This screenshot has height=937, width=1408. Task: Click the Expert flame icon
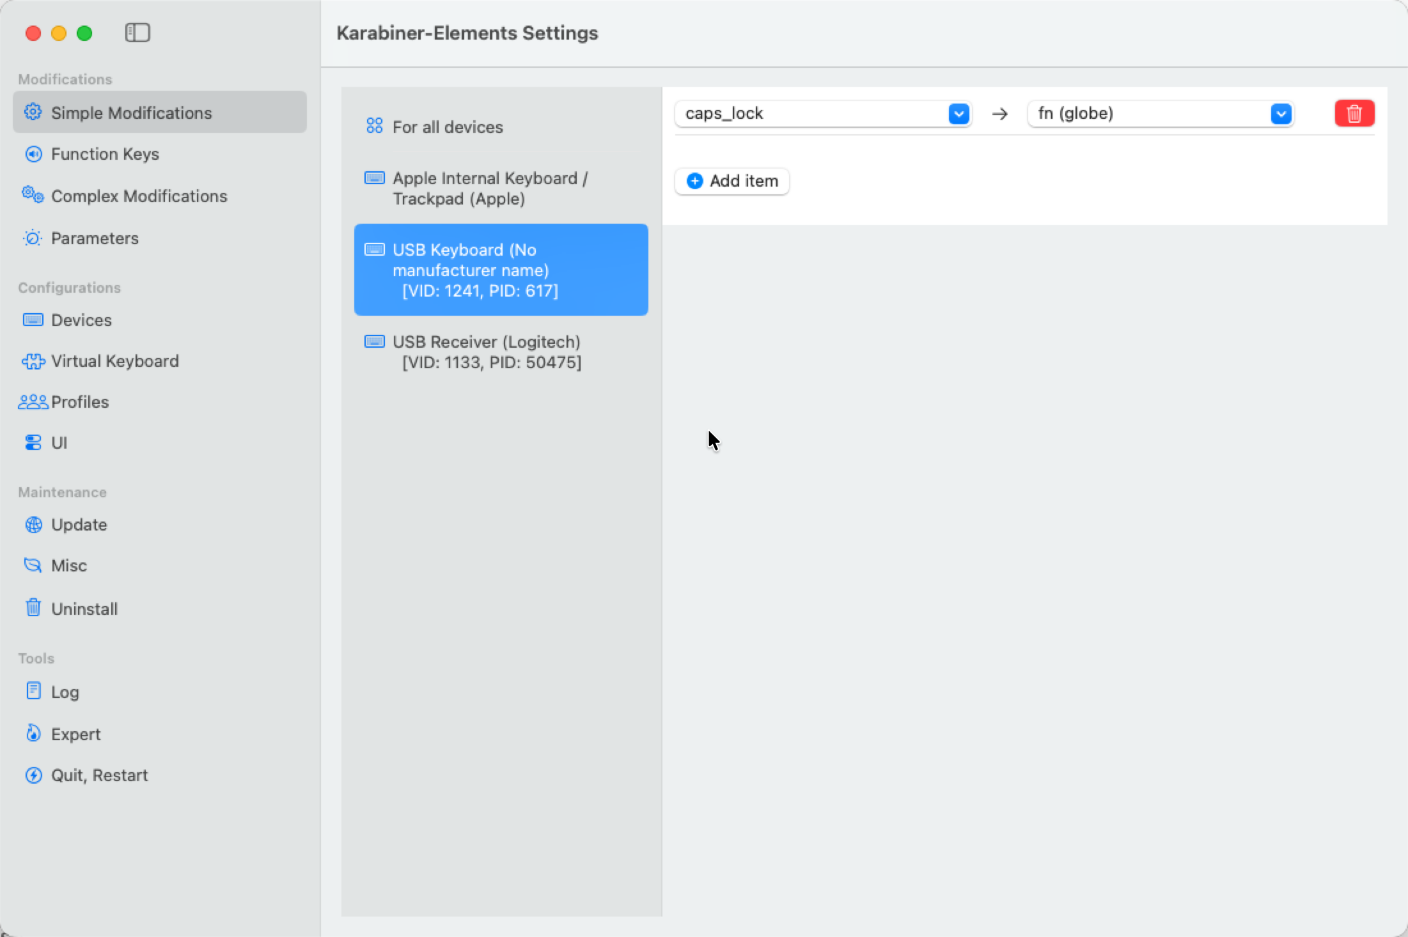click(33, 733)
